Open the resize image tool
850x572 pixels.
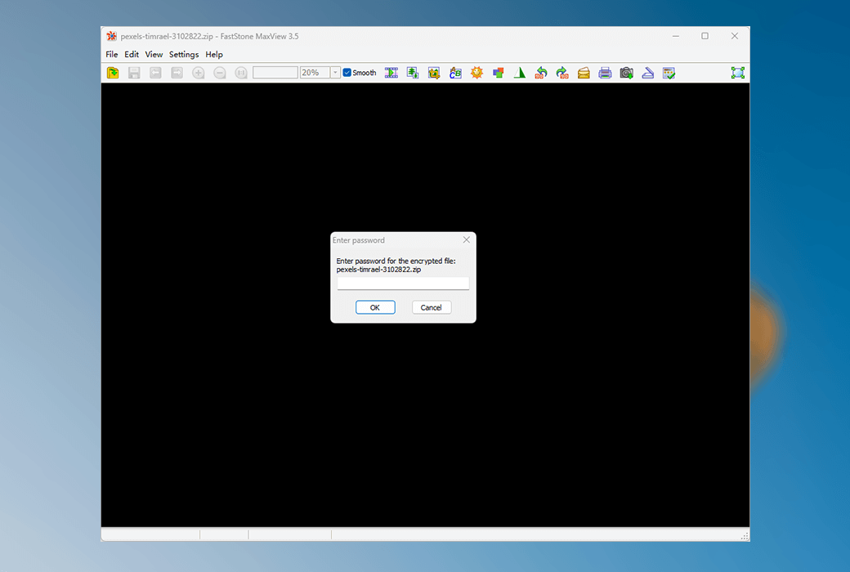coord(413,73)
